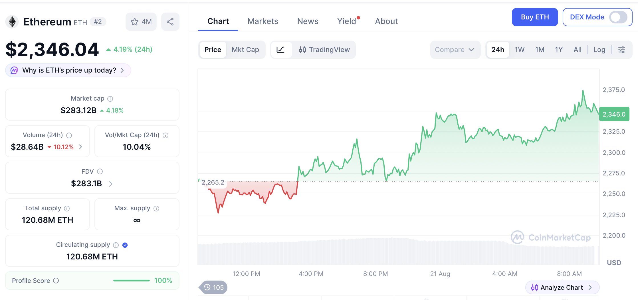Select the 1W time range

pos(520,50)
